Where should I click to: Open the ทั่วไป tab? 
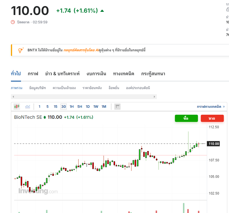(16, 73)
